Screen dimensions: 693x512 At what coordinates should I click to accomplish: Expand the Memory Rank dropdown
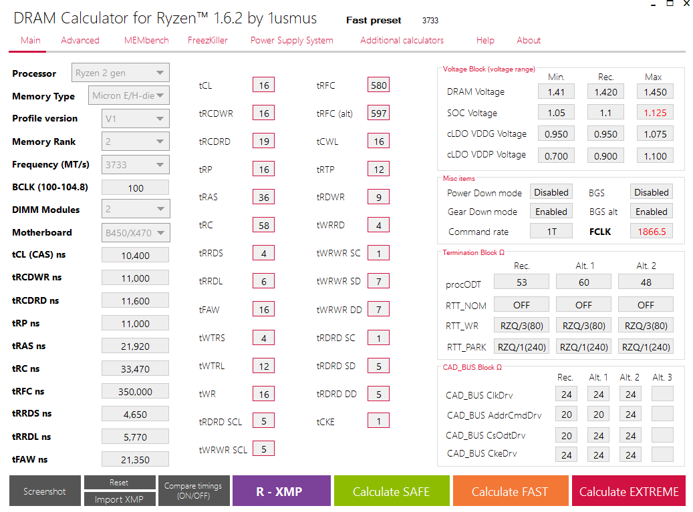pos(135,142)
